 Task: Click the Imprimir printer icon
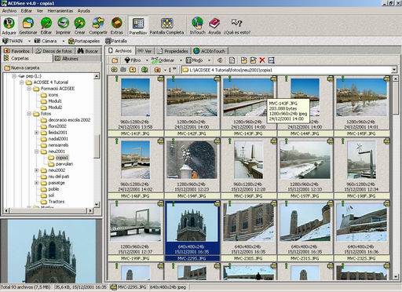click(63, 26)
